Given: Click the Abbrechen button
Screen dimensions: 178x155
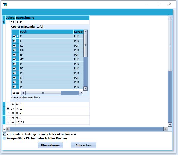Looking at the screenshot, I should pos(84,145).
